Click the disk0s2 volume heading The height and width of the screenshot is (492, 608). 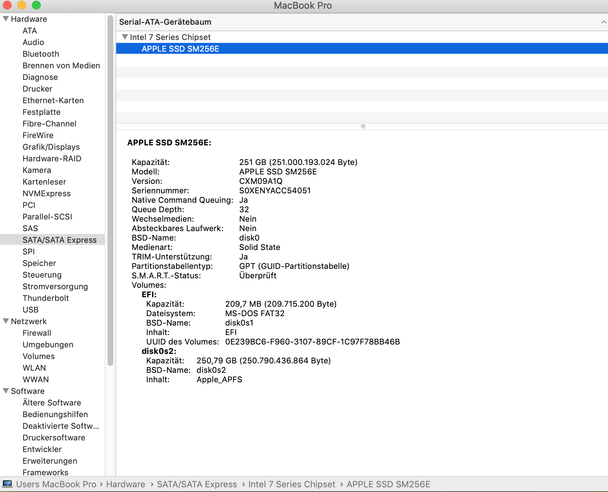point(159,351)
